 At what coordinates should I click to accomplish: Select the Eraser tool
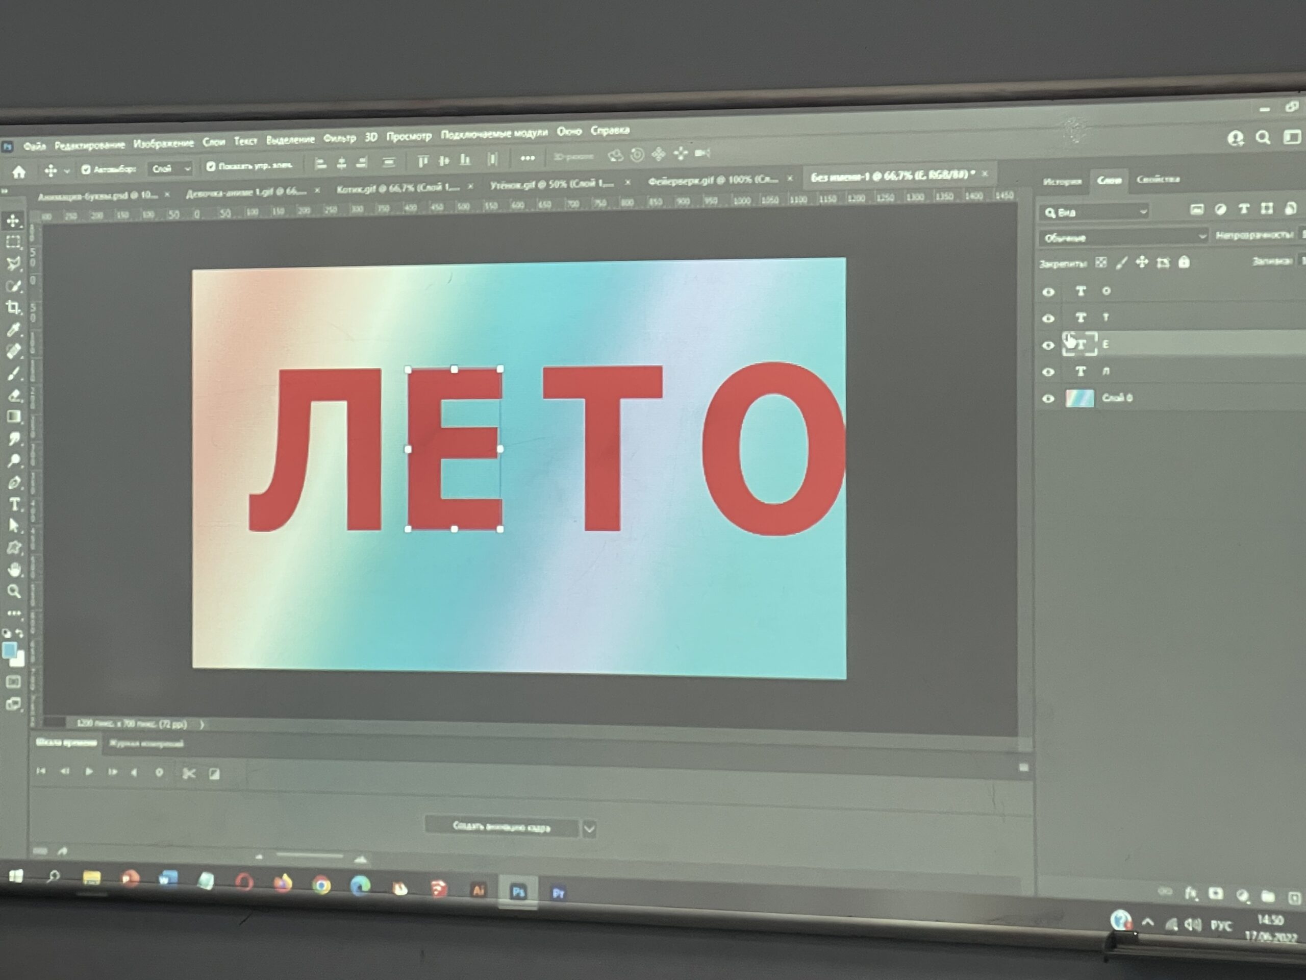pos(14,395)
